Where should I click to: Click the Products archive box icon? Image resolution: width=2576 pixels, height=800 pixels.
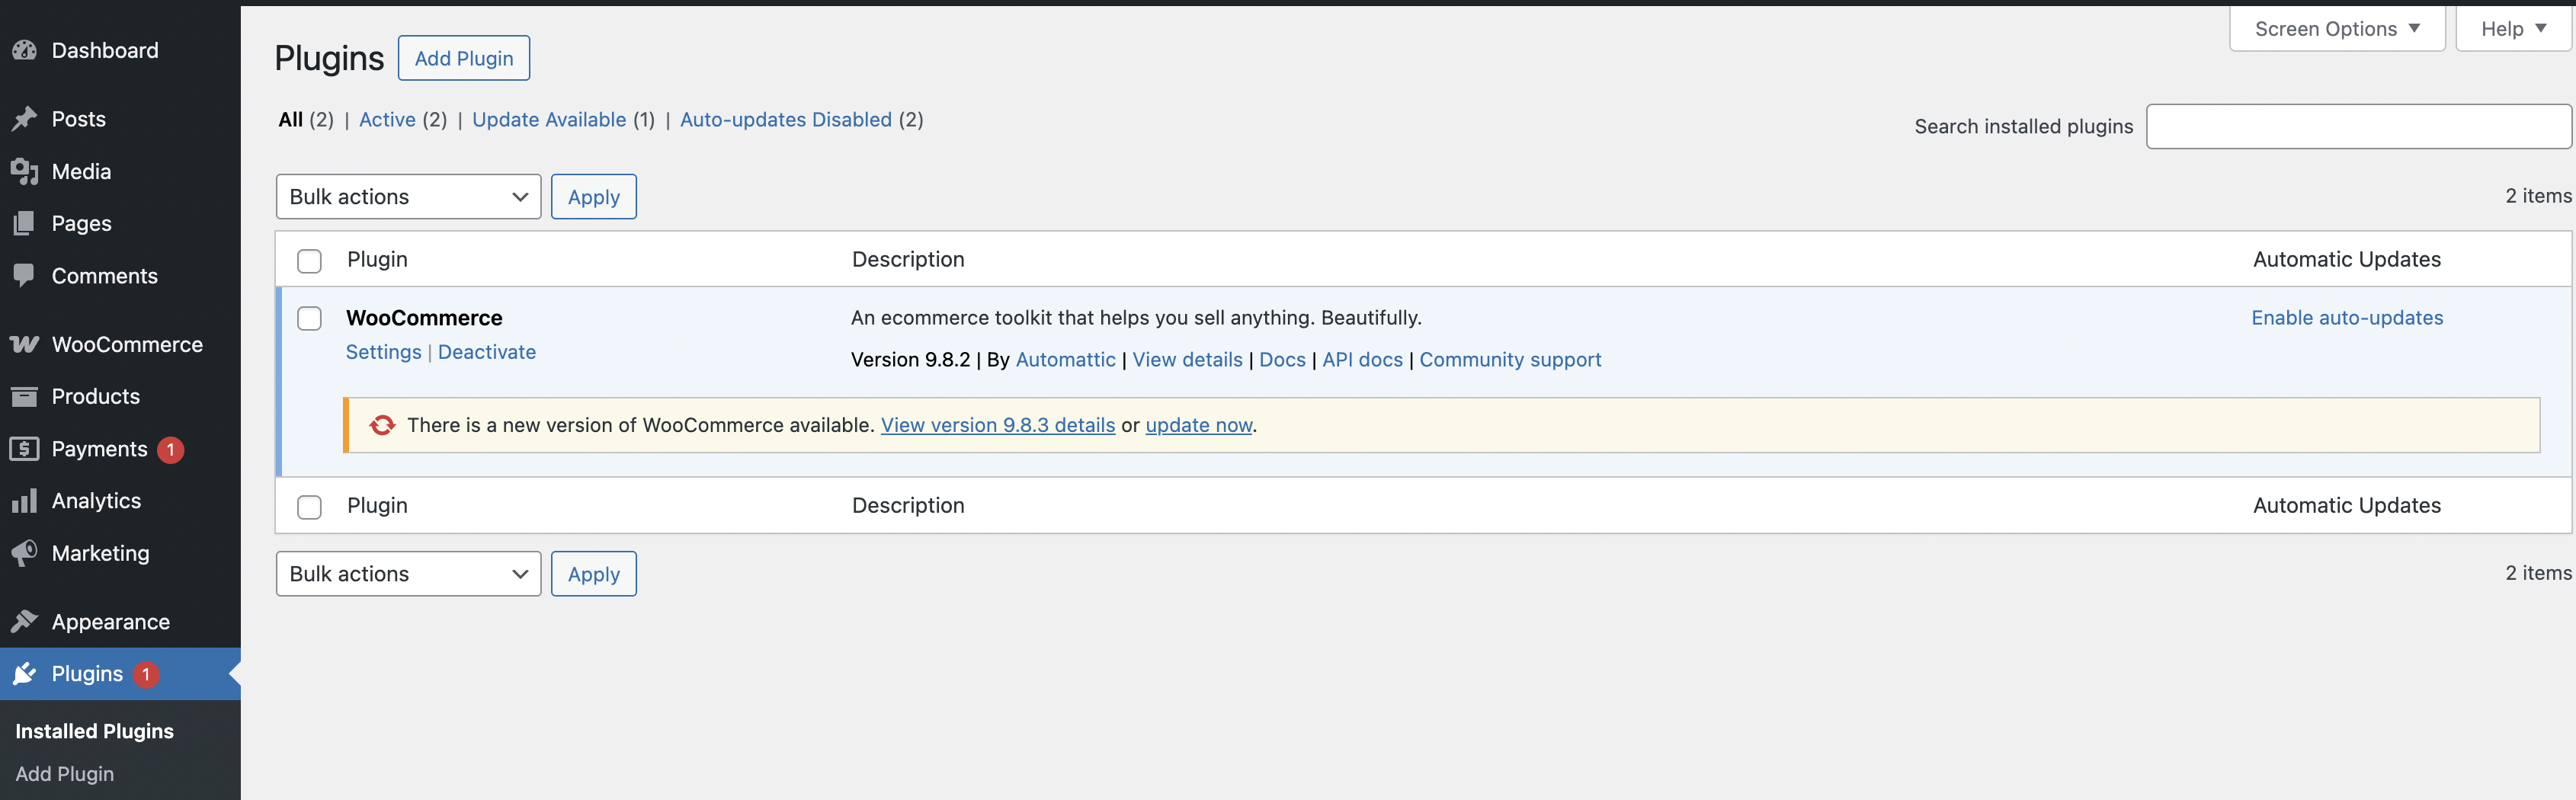click(x=24, y=396)
